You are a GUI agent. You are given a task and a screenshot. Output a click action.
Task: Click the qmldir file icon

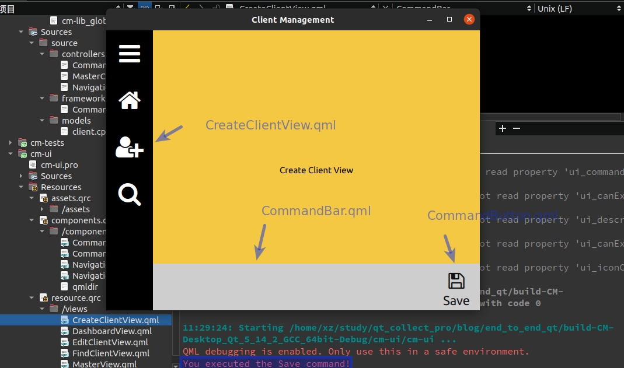[x=64, y=286]
